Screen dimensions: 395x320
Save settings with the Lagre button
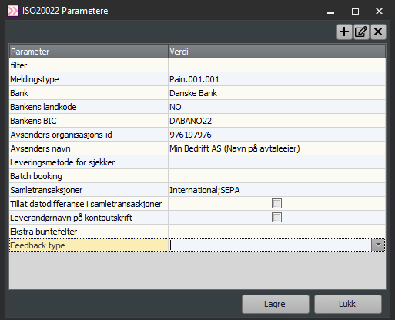pyautogui.click(x=276, y=304)
